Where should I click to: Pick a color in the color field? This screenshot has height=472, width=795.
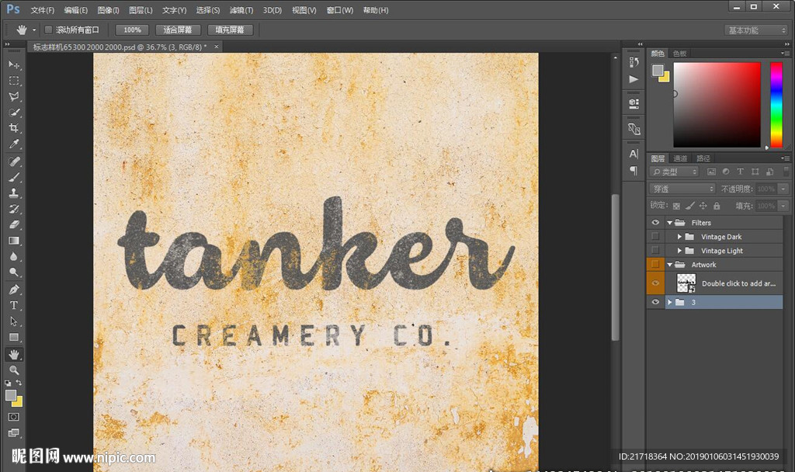click(717, 105)
